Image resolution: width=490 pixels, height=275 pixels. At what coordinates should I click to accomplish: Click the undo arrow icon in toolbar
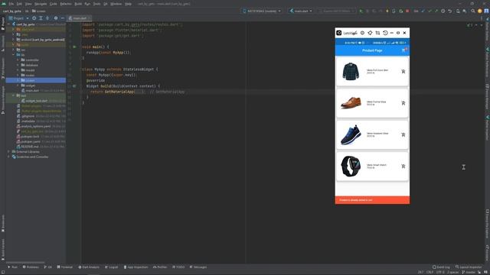(450, 11)
